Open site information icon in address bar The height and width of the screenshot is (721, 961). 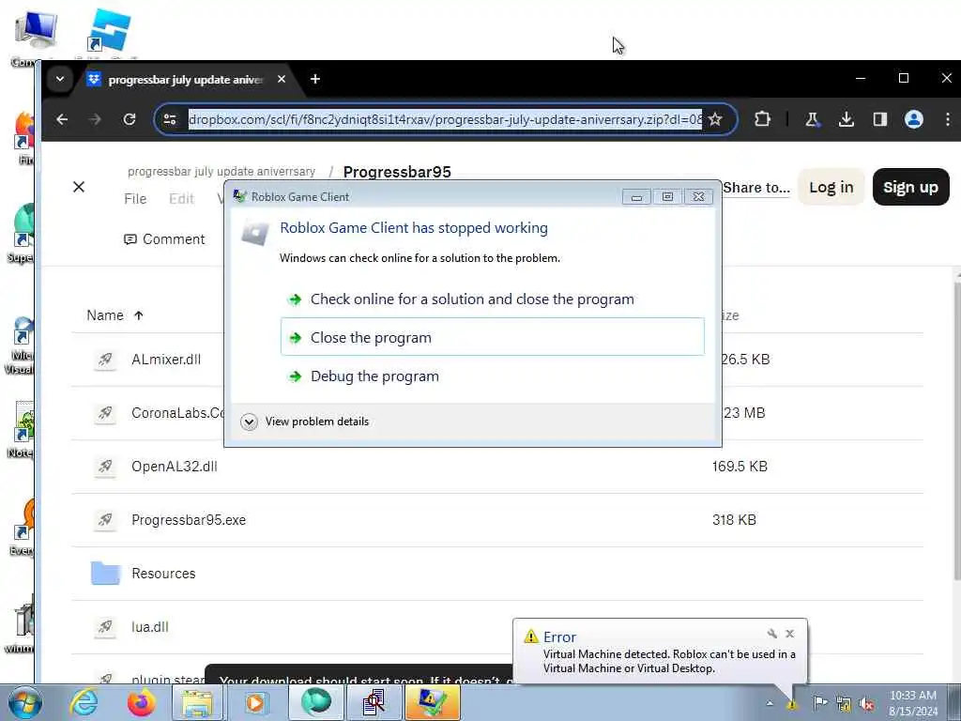coord(171,119)
